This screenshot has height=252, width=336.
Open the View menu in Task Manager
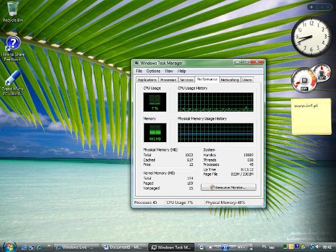pos(169,71)
